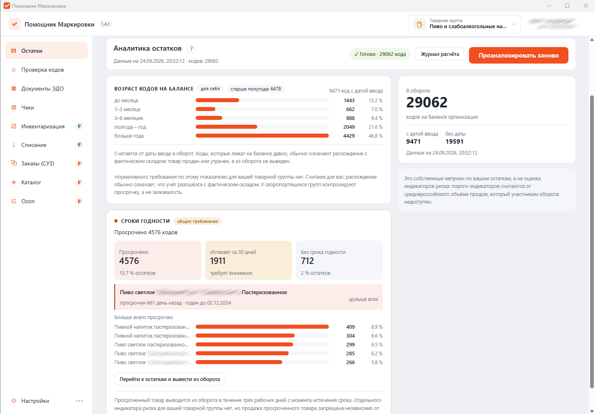Click the Документы ЭДО sidebar icon
Image resolution: width=595 pixels, height=414 pixels.
point(14,89)
